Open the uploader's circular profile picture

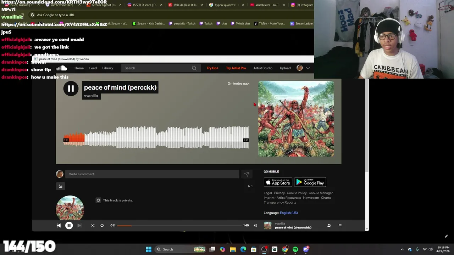pyautogui.click(x=70, y=208)
